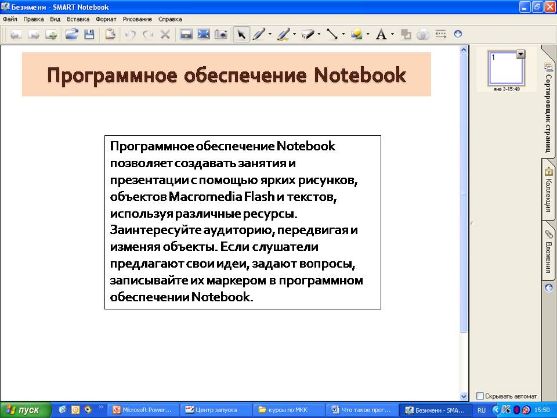Viewport: 557px width, 418px height.
Task: Select the Eraser tool
Action: point(308,34)
